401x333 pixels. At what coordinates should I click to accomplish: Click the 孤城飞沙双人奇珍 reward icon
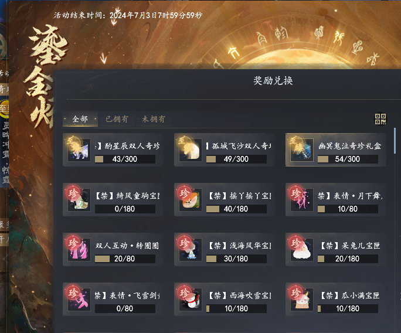tap(191, 150)
